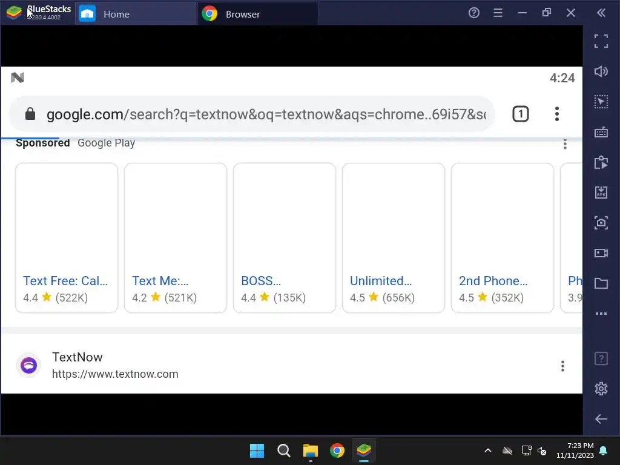Screen dimensions: 620x465
Task: Open the sidebar help question-mark icon
Action: [x=601, y=358]
